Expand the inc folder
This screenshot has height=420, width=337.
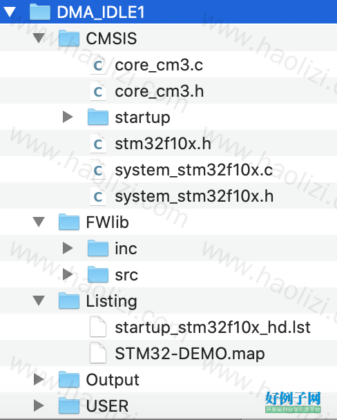point(68,248)
